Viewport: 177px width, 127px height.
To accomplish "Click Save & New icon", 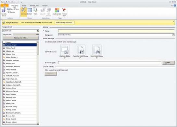I will (8, 9).
